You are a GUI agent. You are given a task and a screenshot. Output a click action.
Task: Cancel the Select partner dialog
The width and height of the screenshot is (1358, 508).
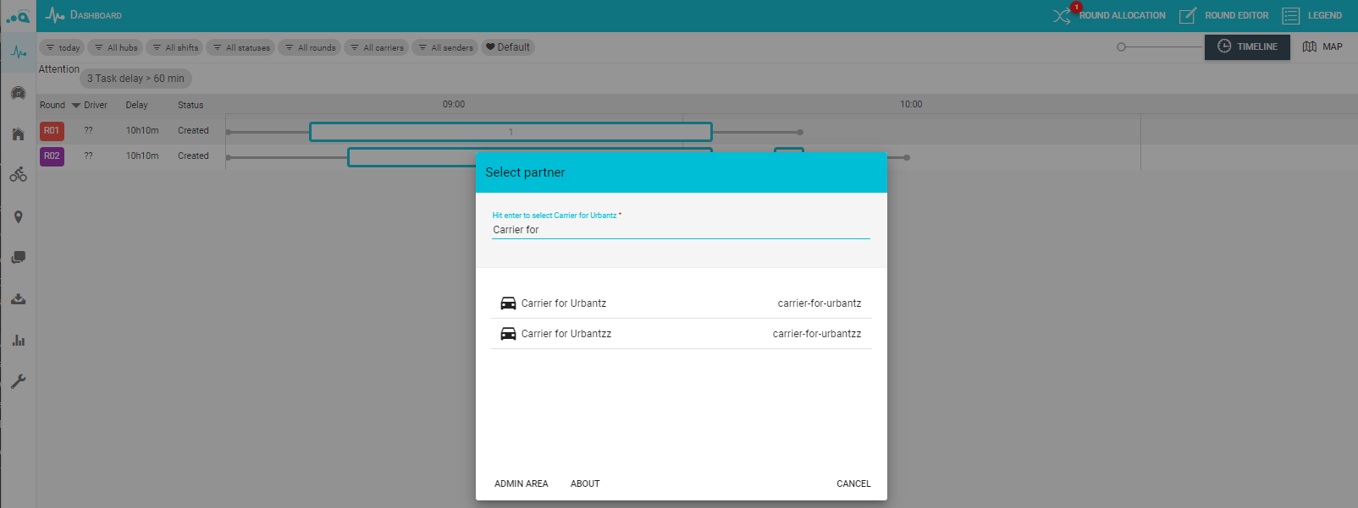click(x=853, y=483)
